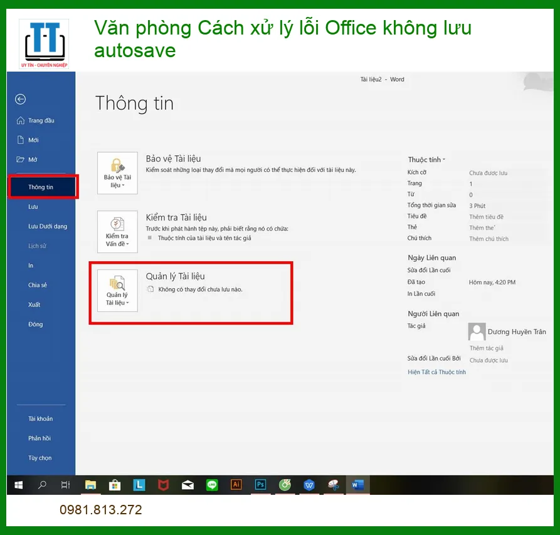Click Thêm tiêu đề title field
The width and height of the screenshot is (560, 535).
[486, 217]
